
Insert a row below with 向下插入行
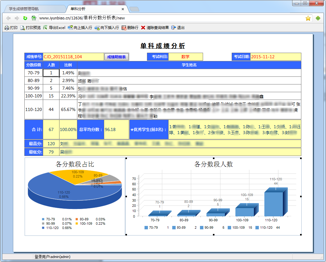(107, 28)
